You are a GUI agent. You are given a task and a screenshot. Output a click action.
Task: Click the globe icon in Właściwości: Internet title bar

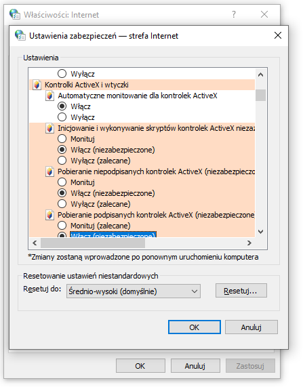(15, 14)
